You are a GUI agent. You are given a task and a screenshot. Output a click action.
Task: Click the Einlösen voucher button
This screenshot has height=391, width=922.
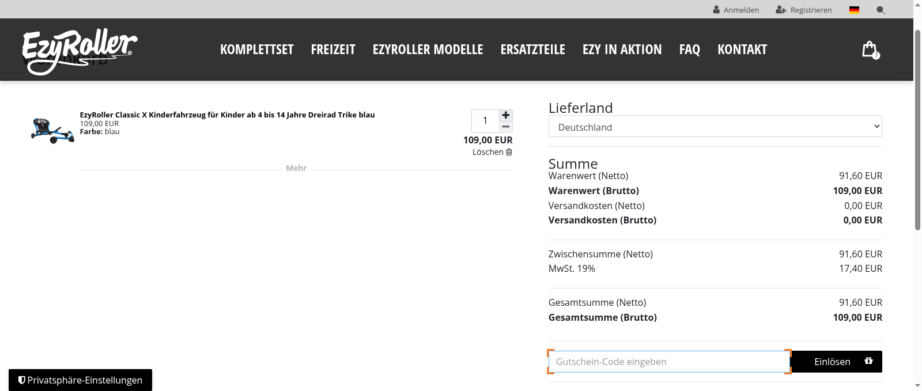click(836, 362)
